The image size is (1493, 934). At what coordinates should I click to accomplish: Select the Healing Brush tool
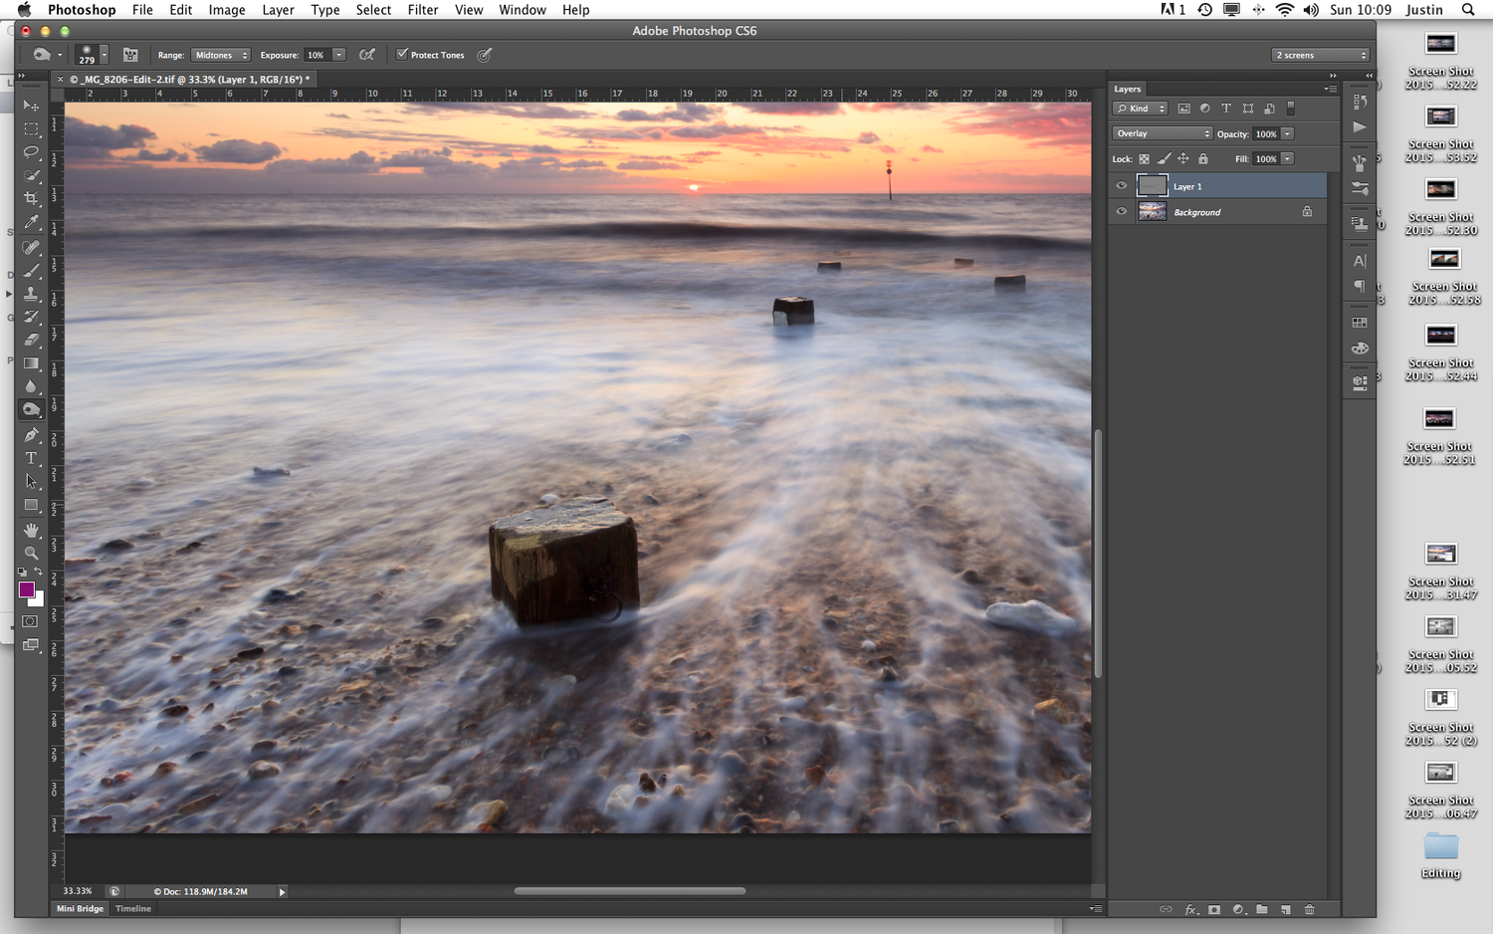(31, 248)
